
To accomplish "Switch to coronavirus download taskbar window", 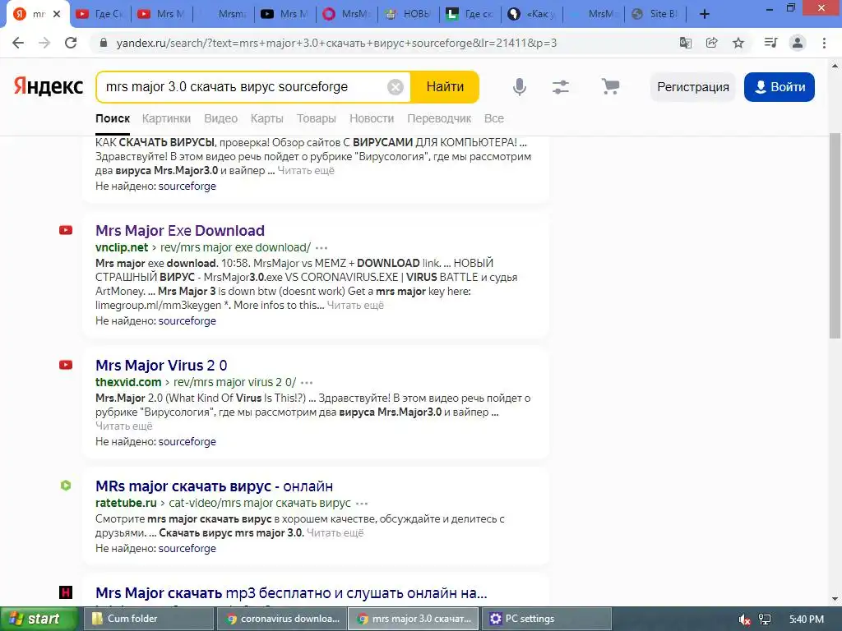I will (280, 619).
